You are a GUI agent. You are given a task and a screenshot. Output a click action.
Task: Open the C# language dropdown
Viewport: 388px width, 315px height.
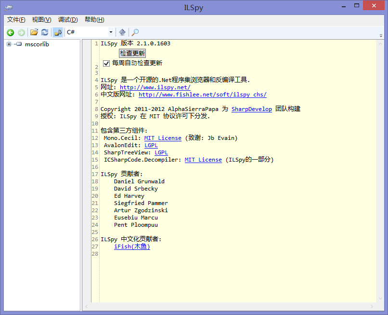tap(111, 32)
